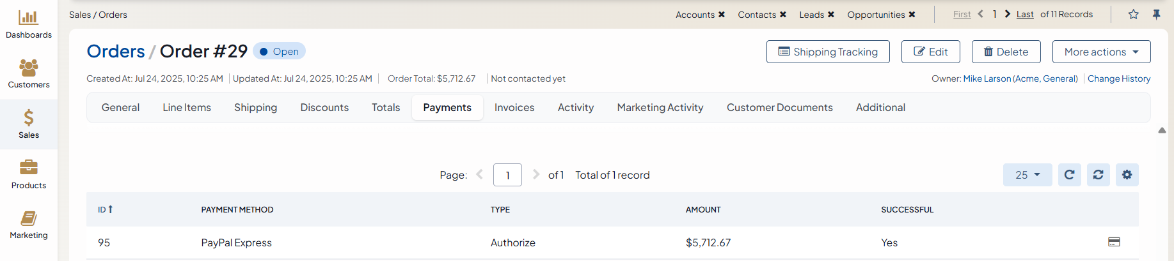Switch to the Invoices tab
This screenshot has width=1174, height=261.
pos(514,107)
